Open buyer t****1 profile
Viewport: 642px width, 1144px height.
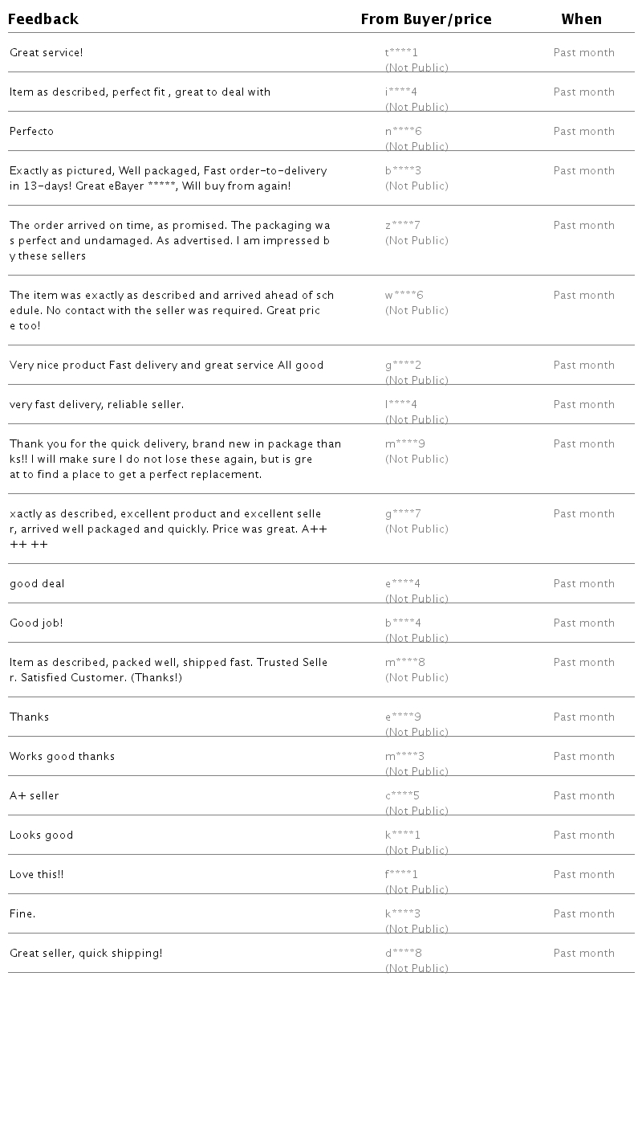401,53
